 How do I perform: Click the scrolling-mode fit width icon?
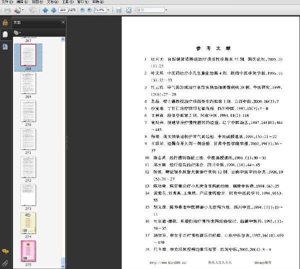[x=119, y=10]
